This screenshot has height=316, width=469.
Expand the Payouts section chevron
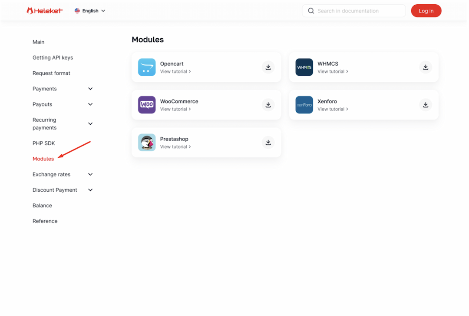click(90, 104)
